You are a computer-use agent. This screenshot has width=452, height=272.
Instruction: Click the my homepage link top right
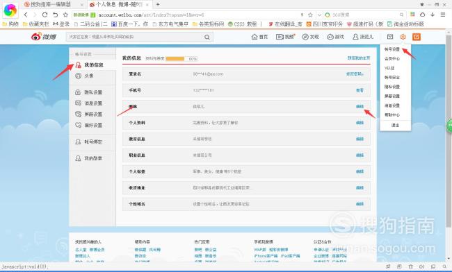coord(359,58)
